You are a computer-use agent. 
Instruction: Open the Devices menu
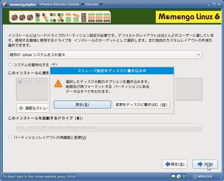[94, 4]
